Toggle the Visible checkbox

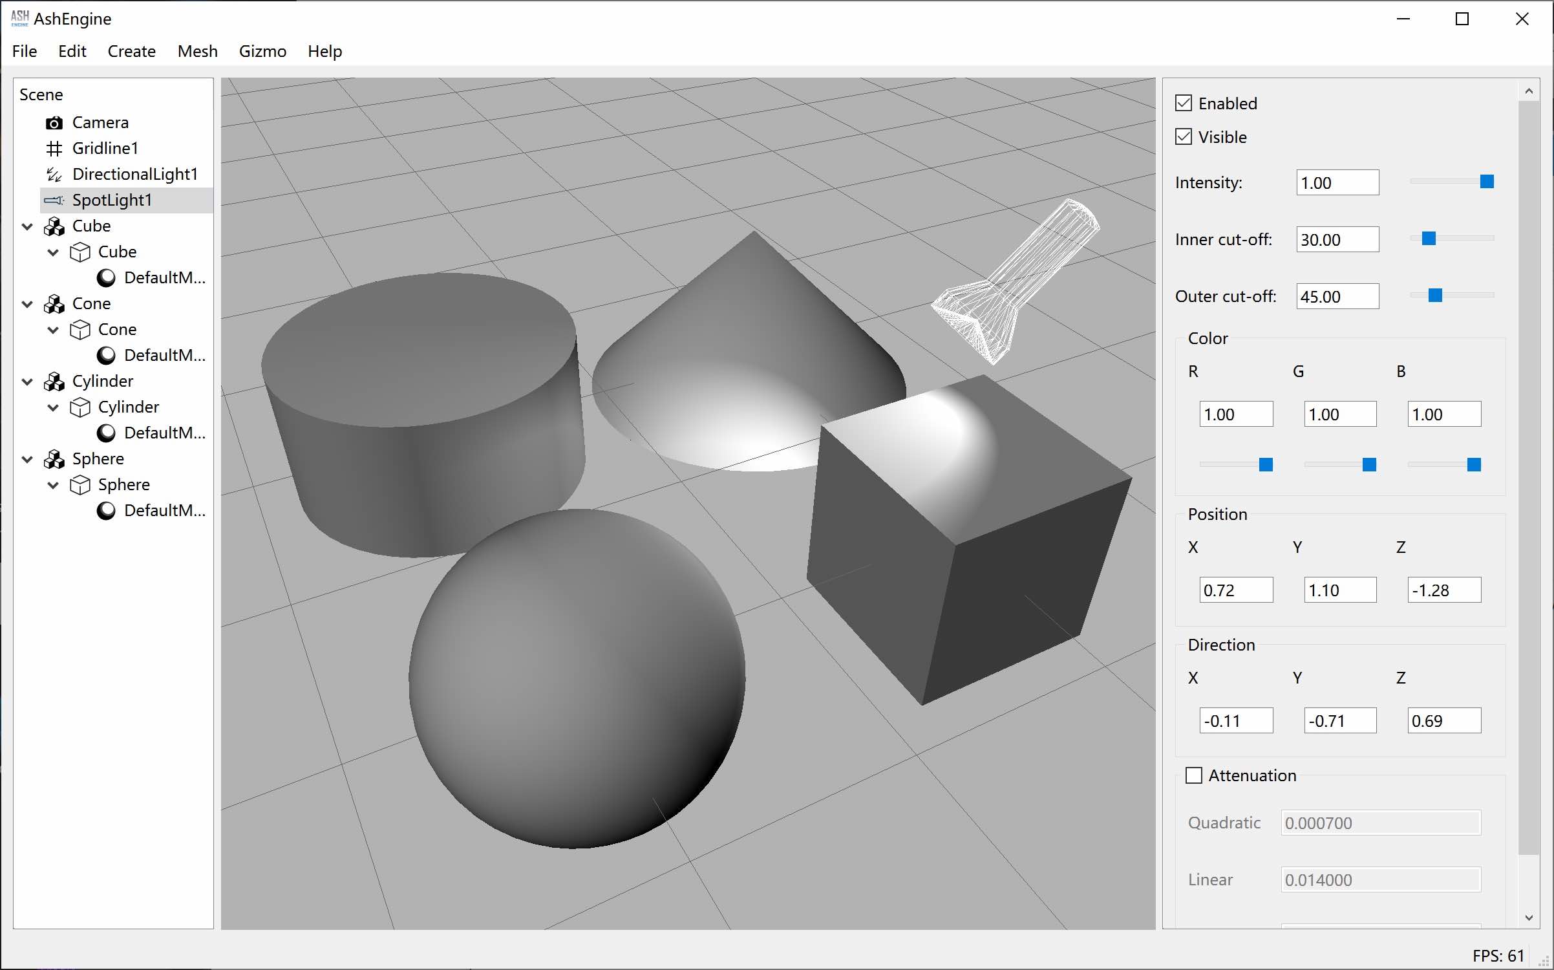pyautogui.click(x=1184, y=137)
